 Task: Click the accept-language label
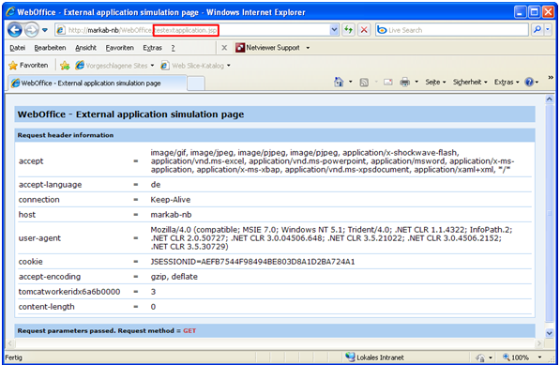(50, 185)
